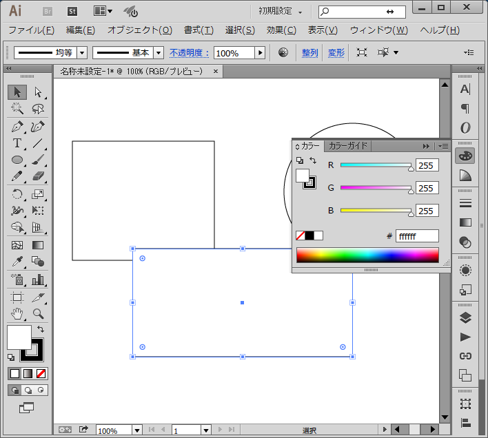This screenshot has height=438, width=488.
Task: Switch to the カラーガイド tab
Action: pyautogui.click(x=348, y=146)
